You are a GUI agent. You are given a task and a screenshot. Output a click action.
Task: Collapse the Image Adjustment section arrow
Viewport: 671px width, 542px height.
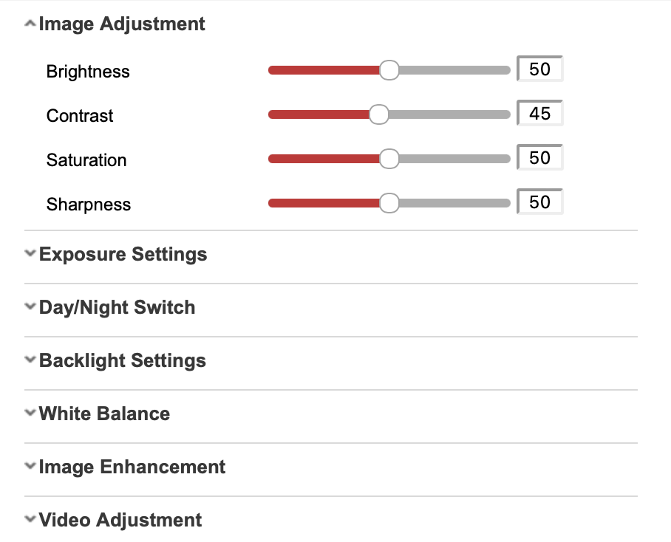pos(30,24)
